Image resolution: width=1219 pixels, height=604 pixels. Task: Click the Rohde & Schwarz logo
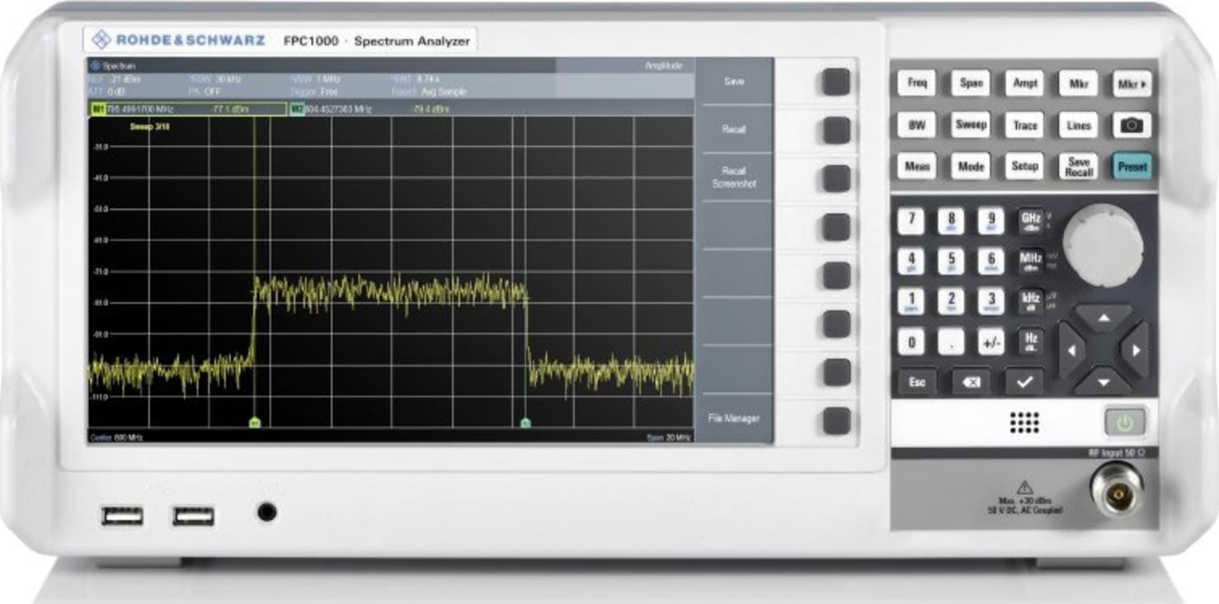point(178,39)
